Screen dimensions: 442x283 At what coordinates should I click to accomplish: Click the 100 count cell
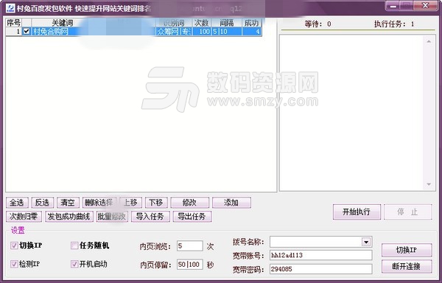[202, 31]
